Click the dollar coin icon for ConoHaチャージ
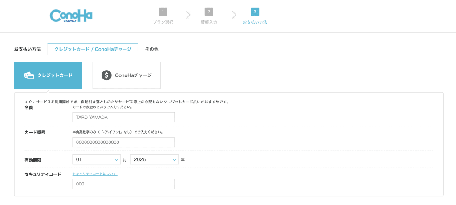 pos(106,75)
